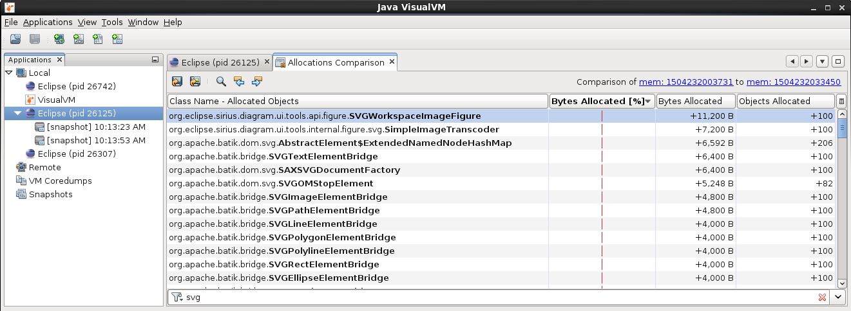Open mem: 1504232033450 snapshot link
Viewport: 851px width, 311px height.
pyautogui.click(x=794, y=82)
